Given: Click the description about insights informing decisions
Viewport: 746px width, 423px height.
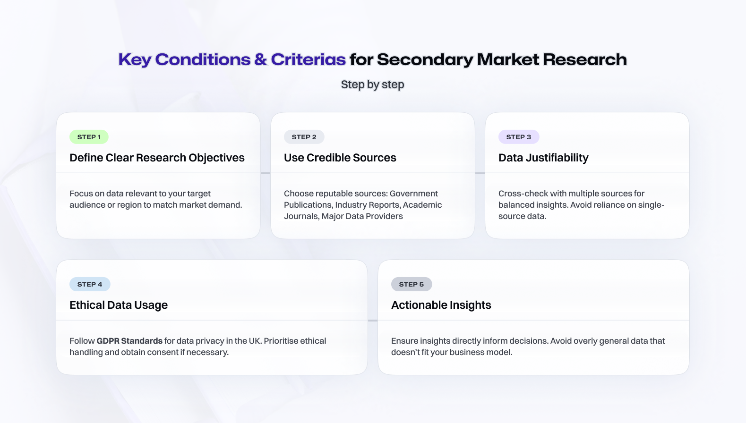Looking at the screenshot, I should click(528, 347).
